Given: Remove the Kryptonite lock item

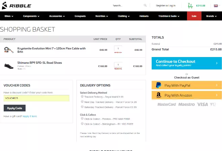Looking at the screenshot, I should pos(118,52).
